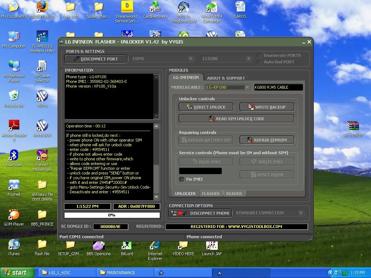The image size is (371, 278).
Task: Launch Mozilla Firefox from the desktop
Action: 42,9
